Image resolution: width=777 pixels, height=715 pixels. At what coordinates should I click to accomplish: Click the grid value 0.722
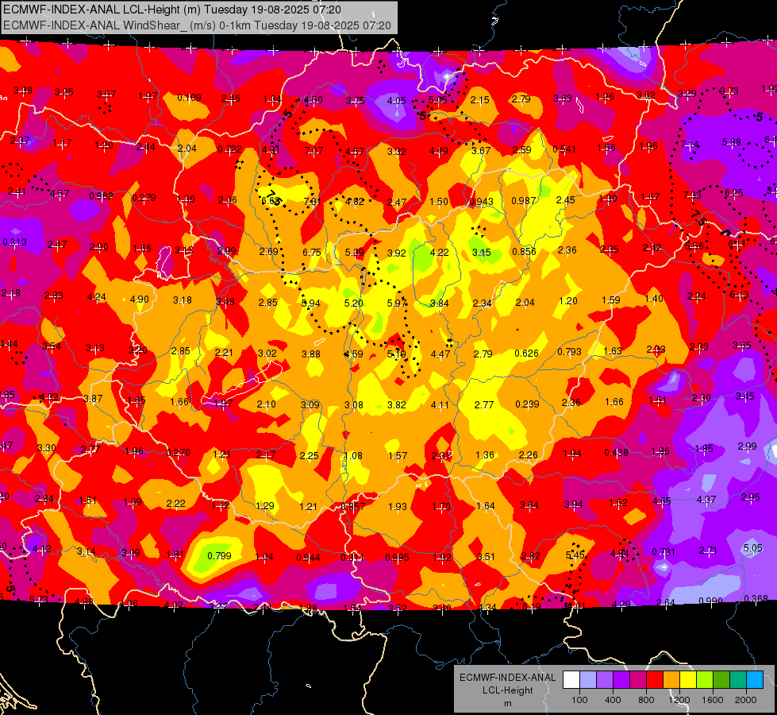coord(230,149)
